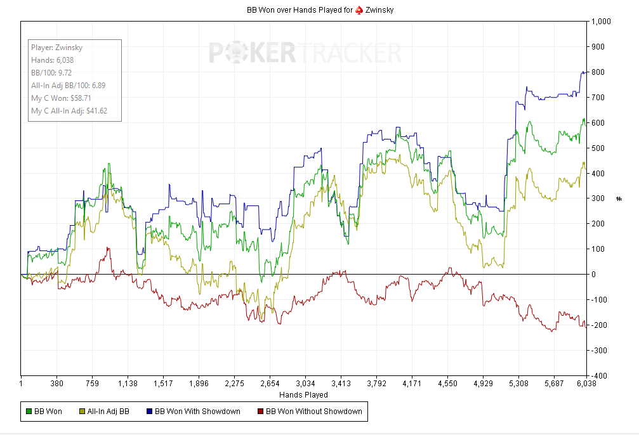Image resolution: width=639 pixels, height=435 pixels.
Task: Click the x-axis label 5,308
Action: pos(518,383)
